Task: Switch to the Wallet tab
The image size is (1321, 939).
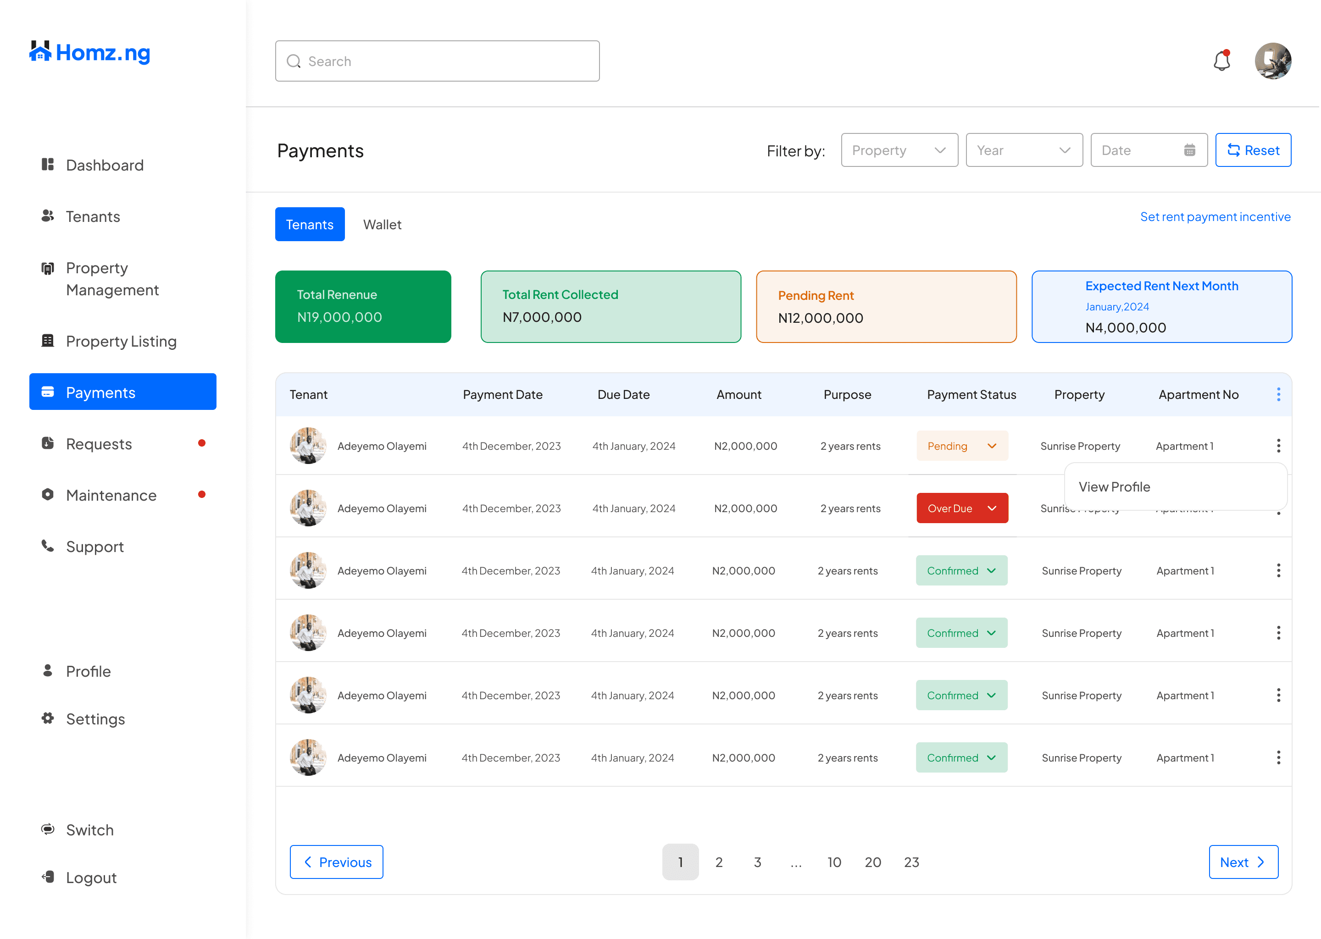Action: tap(382, 224)
